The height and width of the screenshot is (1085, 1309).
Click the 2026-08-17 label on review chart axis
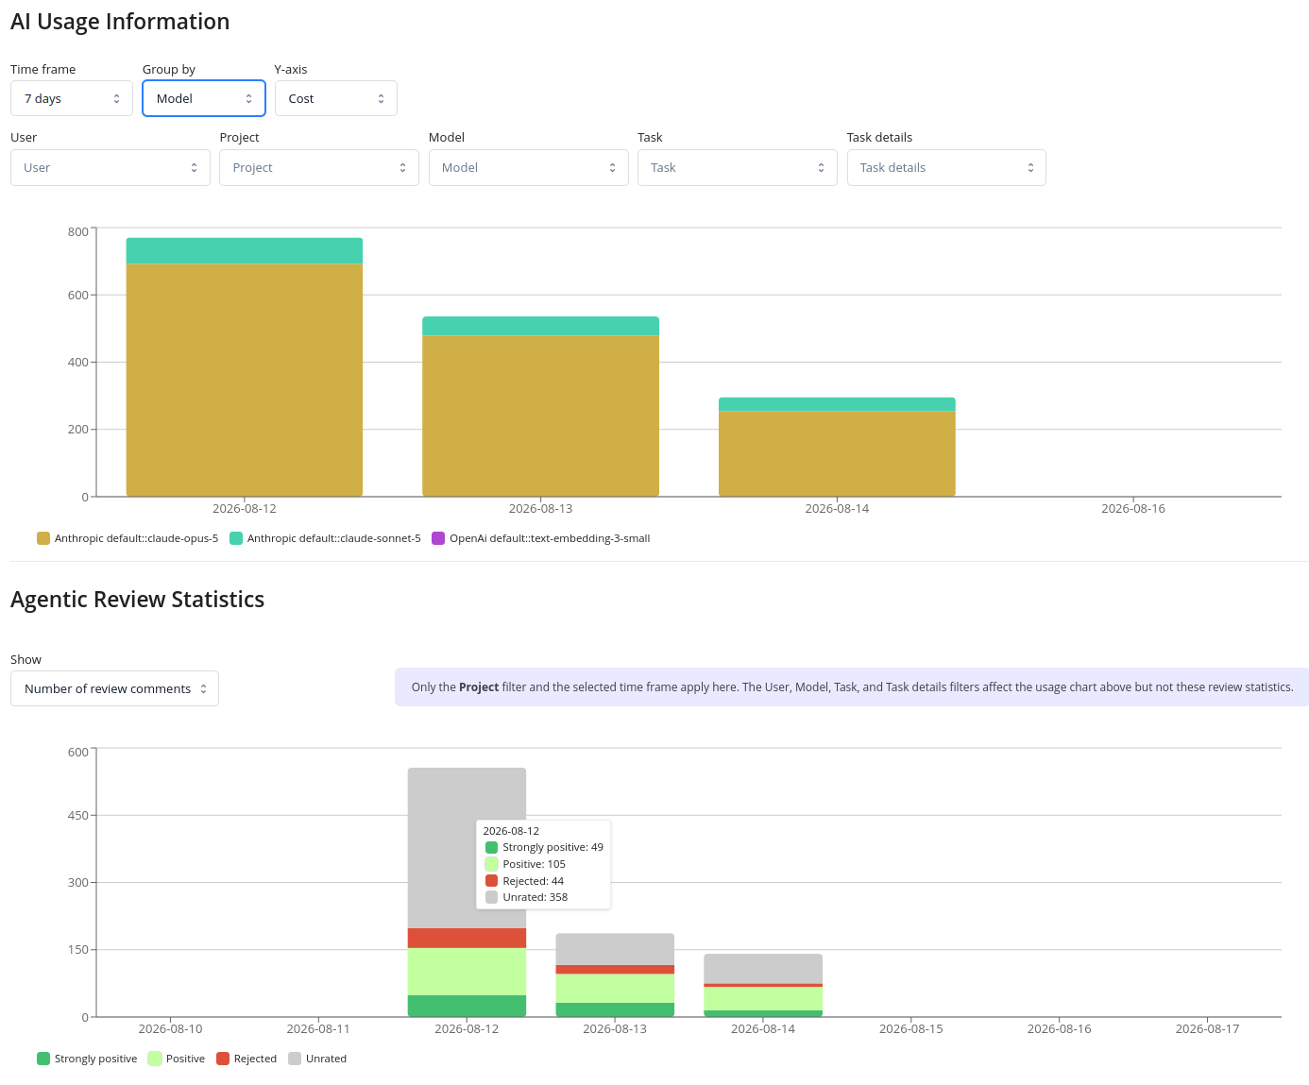click(1207, 1028)
